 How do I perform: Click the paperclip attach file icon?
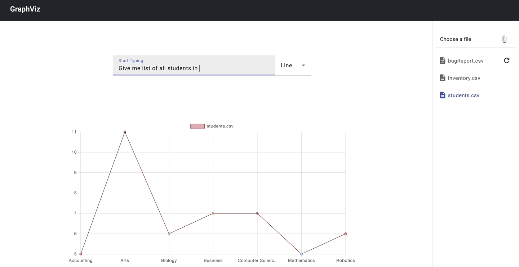(x=504, y=39)
